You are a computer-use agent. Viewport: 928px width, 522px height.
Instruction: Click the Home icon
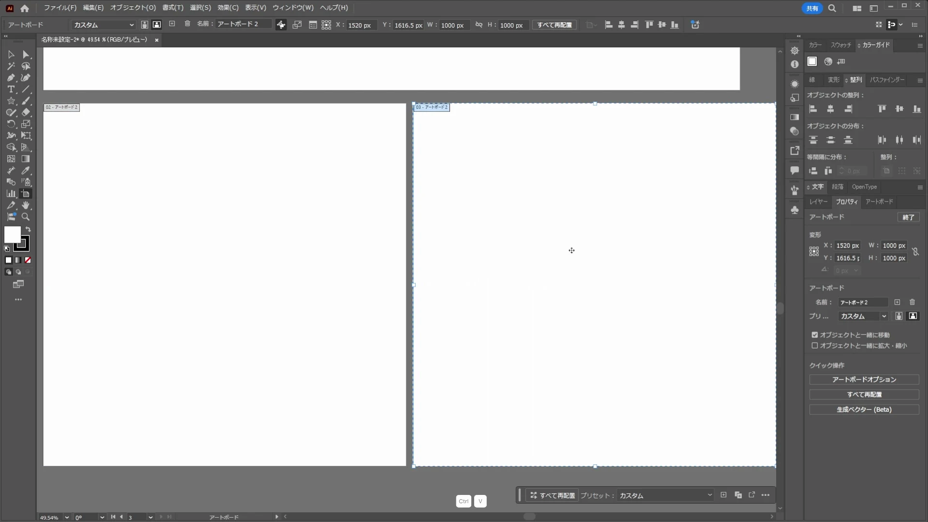click(25, 8)
